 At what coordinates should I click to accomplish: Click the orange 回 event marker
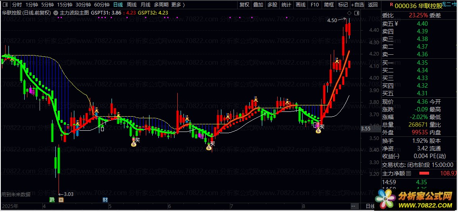(x=61, y=200)
